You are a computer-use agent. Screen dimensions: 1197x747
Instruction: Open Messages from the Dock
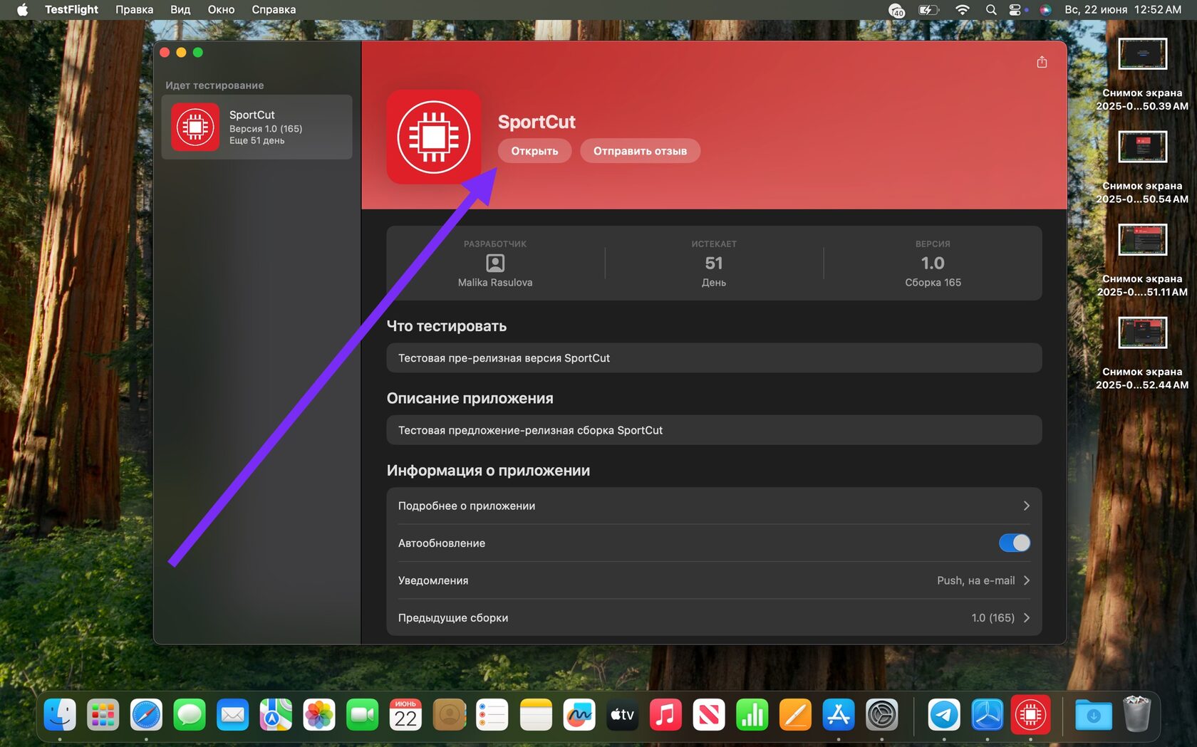[190, 714]
